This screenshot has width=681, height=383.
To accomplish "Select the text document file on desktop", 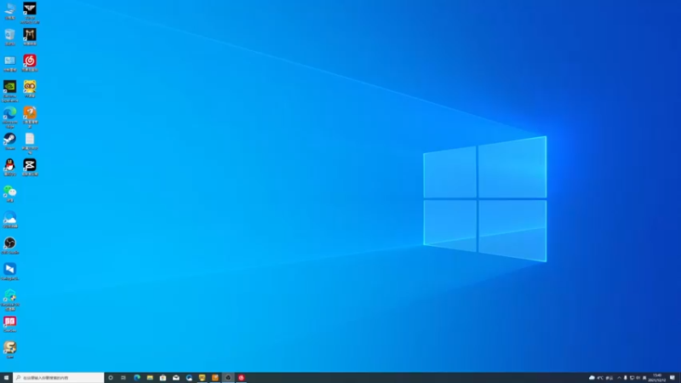I will point(30,143).
